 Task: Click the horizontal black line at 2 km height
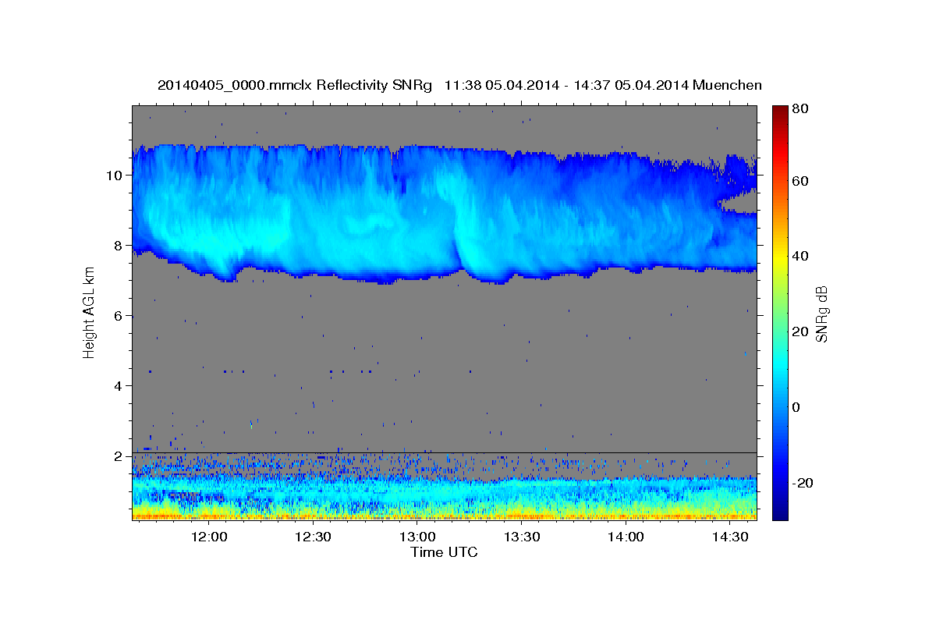point(444,452)
